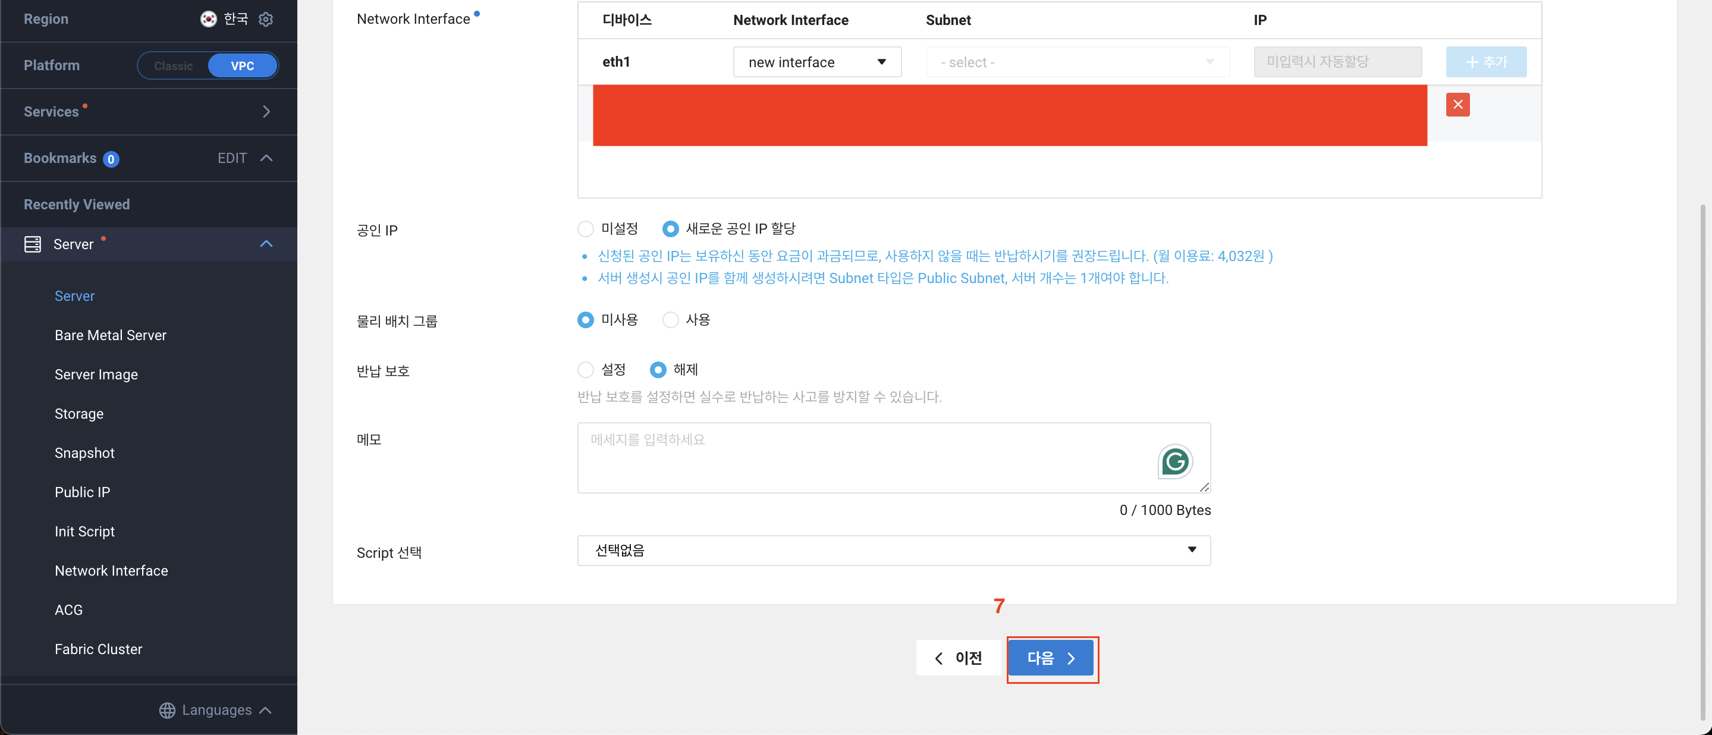This screenshot has height=735, width=1712.
Task: Click into the 메모 message text area
Action: [x=864, y=457]
